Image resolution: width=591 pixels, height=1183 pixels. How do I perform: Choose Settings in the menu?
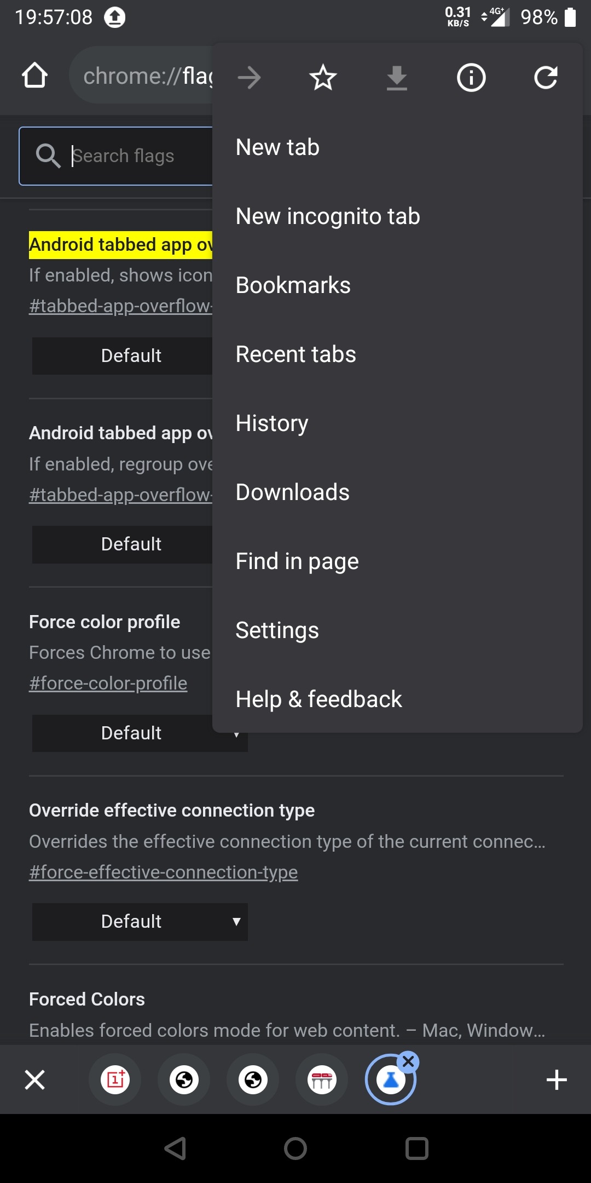277,630
